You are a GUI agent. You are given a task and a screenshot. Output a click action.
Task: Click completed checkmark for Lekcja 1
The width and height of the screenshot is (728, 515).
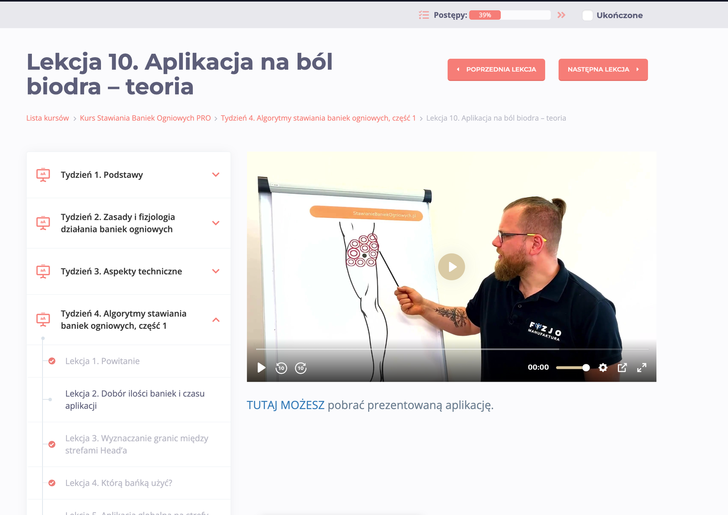(x=52, y=361)
